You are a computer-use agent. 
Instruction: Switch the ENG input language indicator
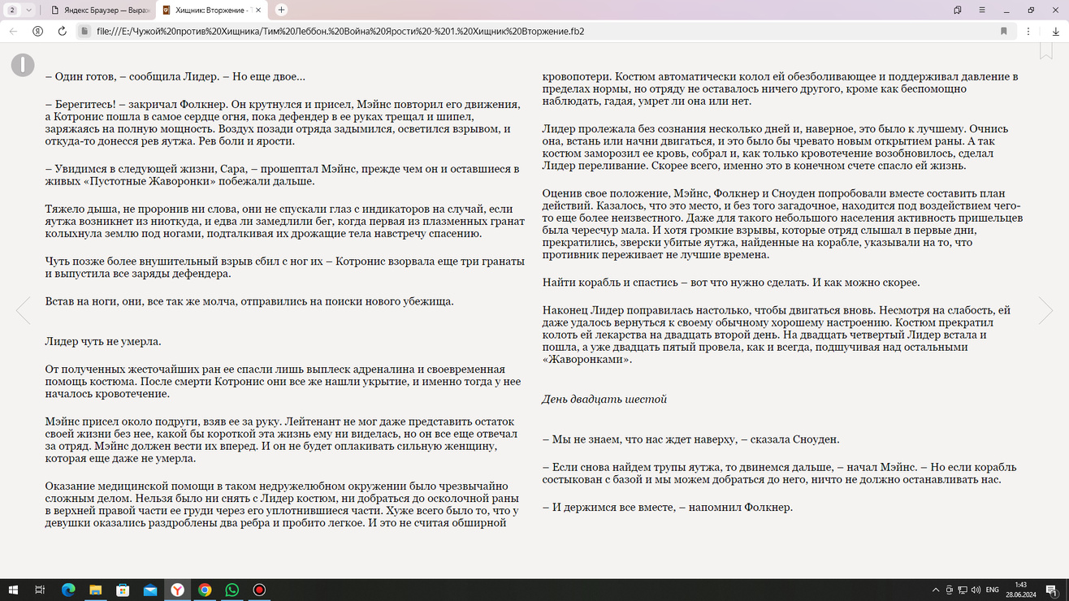coord(992,590)
